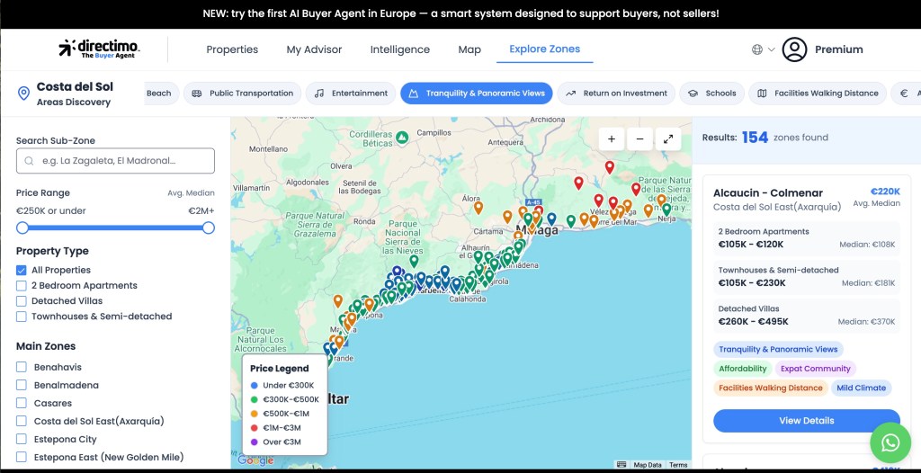
Task: Open Costa del Sol area selector
Action: point(66,94)
